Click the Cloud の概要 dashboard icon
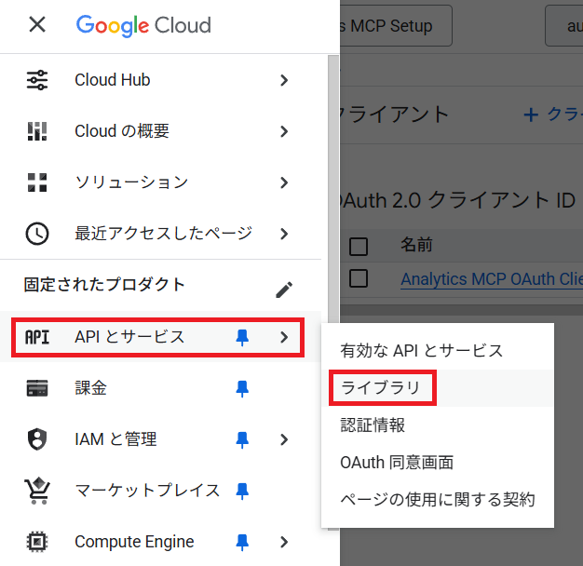Image resolution: width=583 pixels, height=566 pixels. (x=37, y=131)
